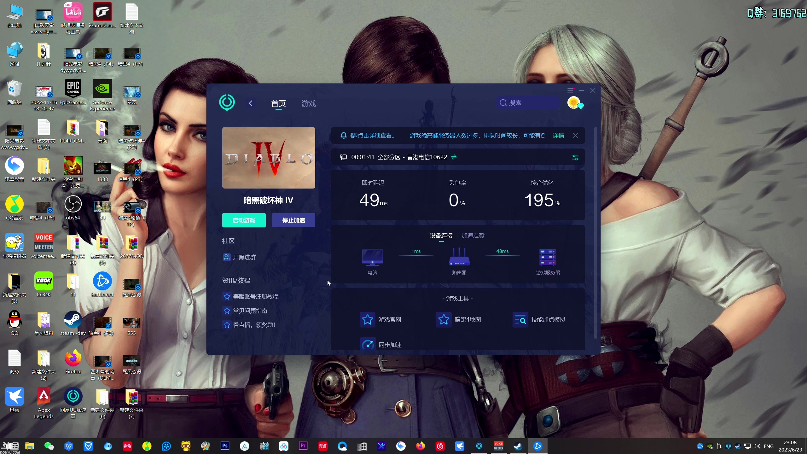The image size is (807, 454).
Task: Open the obs64 desktop shortcut
Action: click(73, 208)
